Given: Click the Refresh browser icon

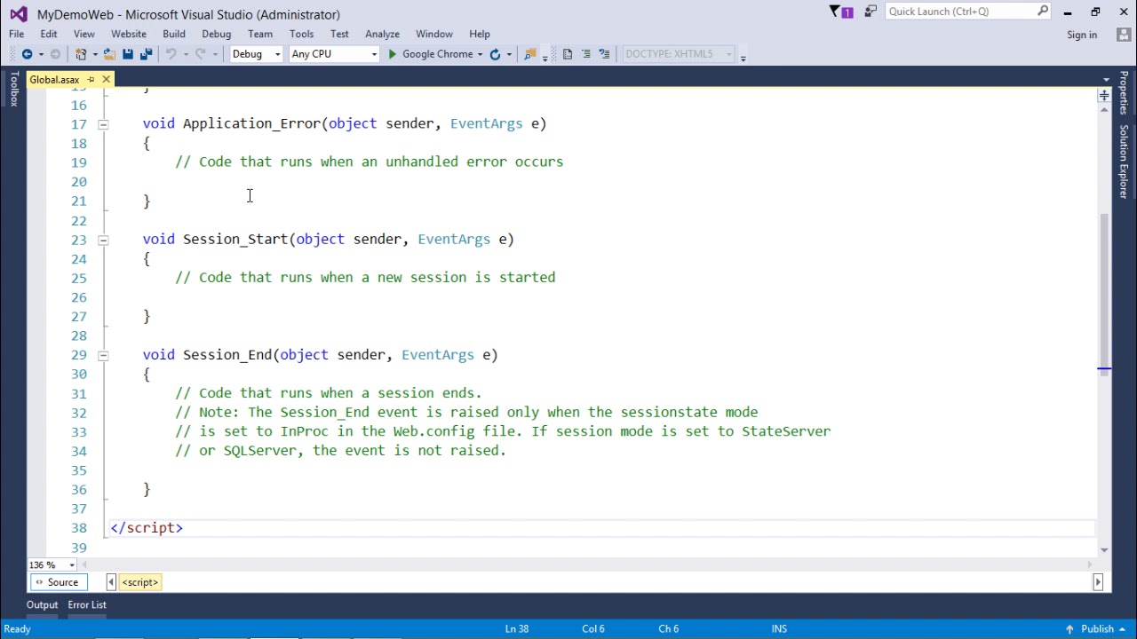Looking at the screenshot, I should [495, 54].
